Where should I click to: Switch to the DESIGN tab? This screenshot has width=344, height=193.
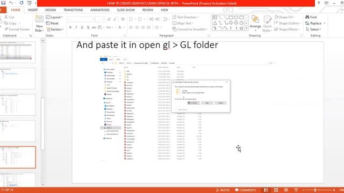pos(51,10)
